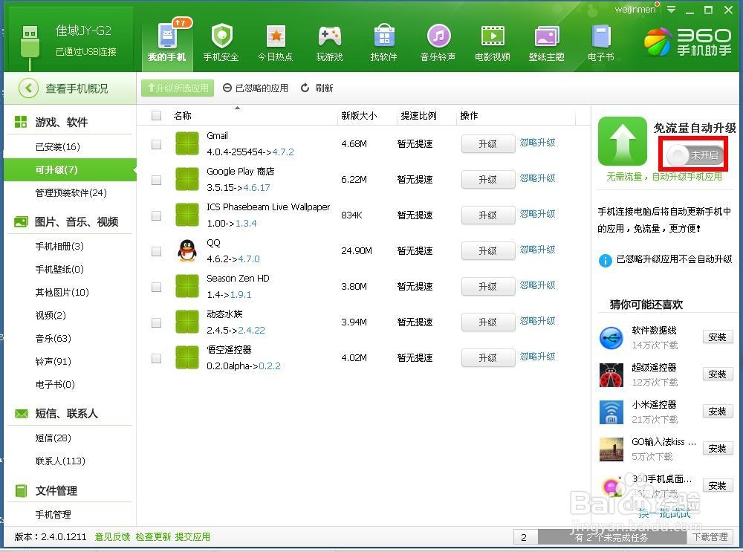Click the Gmail app icon

pyautogui.click(x=187, y=143)
